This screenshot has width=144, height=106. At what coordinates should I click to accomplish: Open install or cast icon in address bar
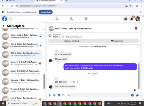[126, 6]
